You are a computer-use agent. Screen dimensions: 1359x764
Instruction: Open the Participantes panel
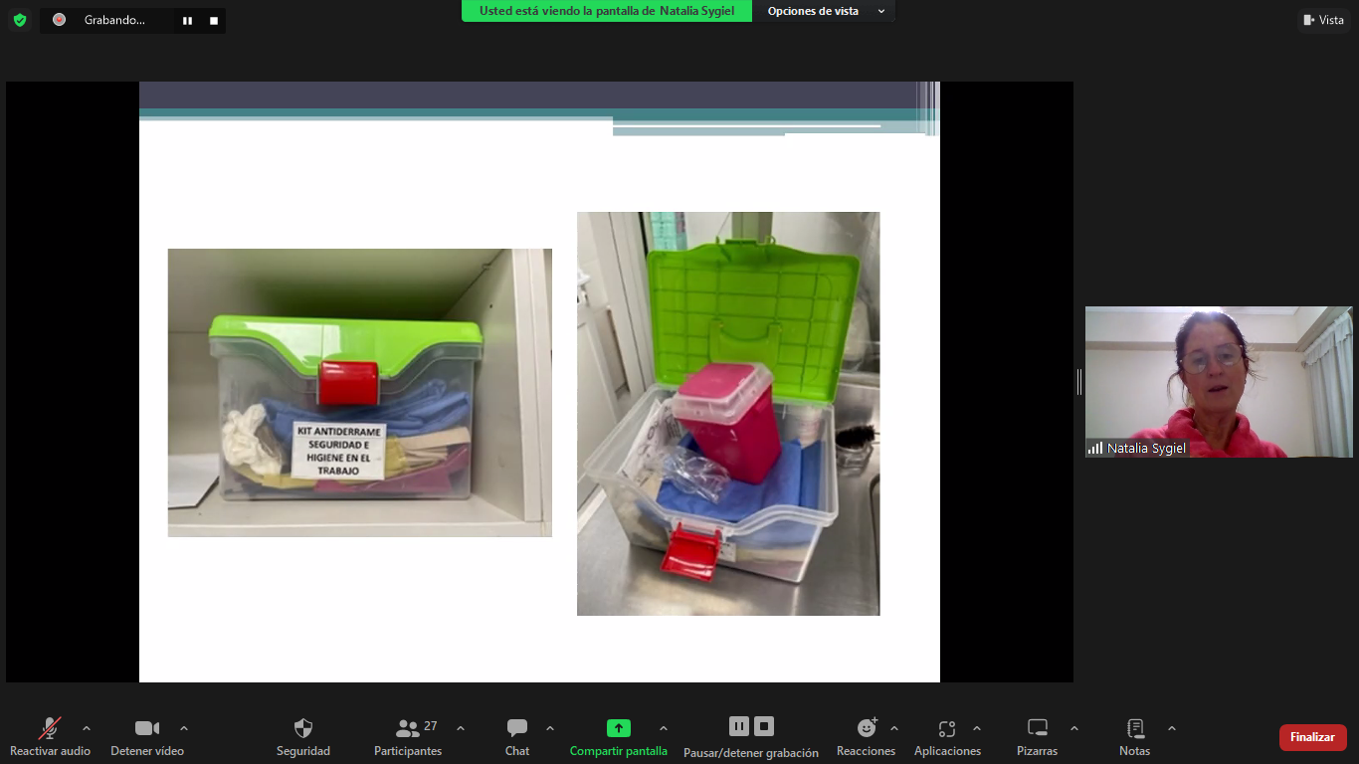coord(408,736)
